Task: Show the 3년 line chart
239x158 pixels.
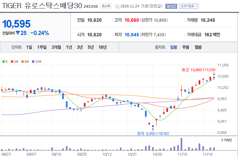Action: [80, 47]
